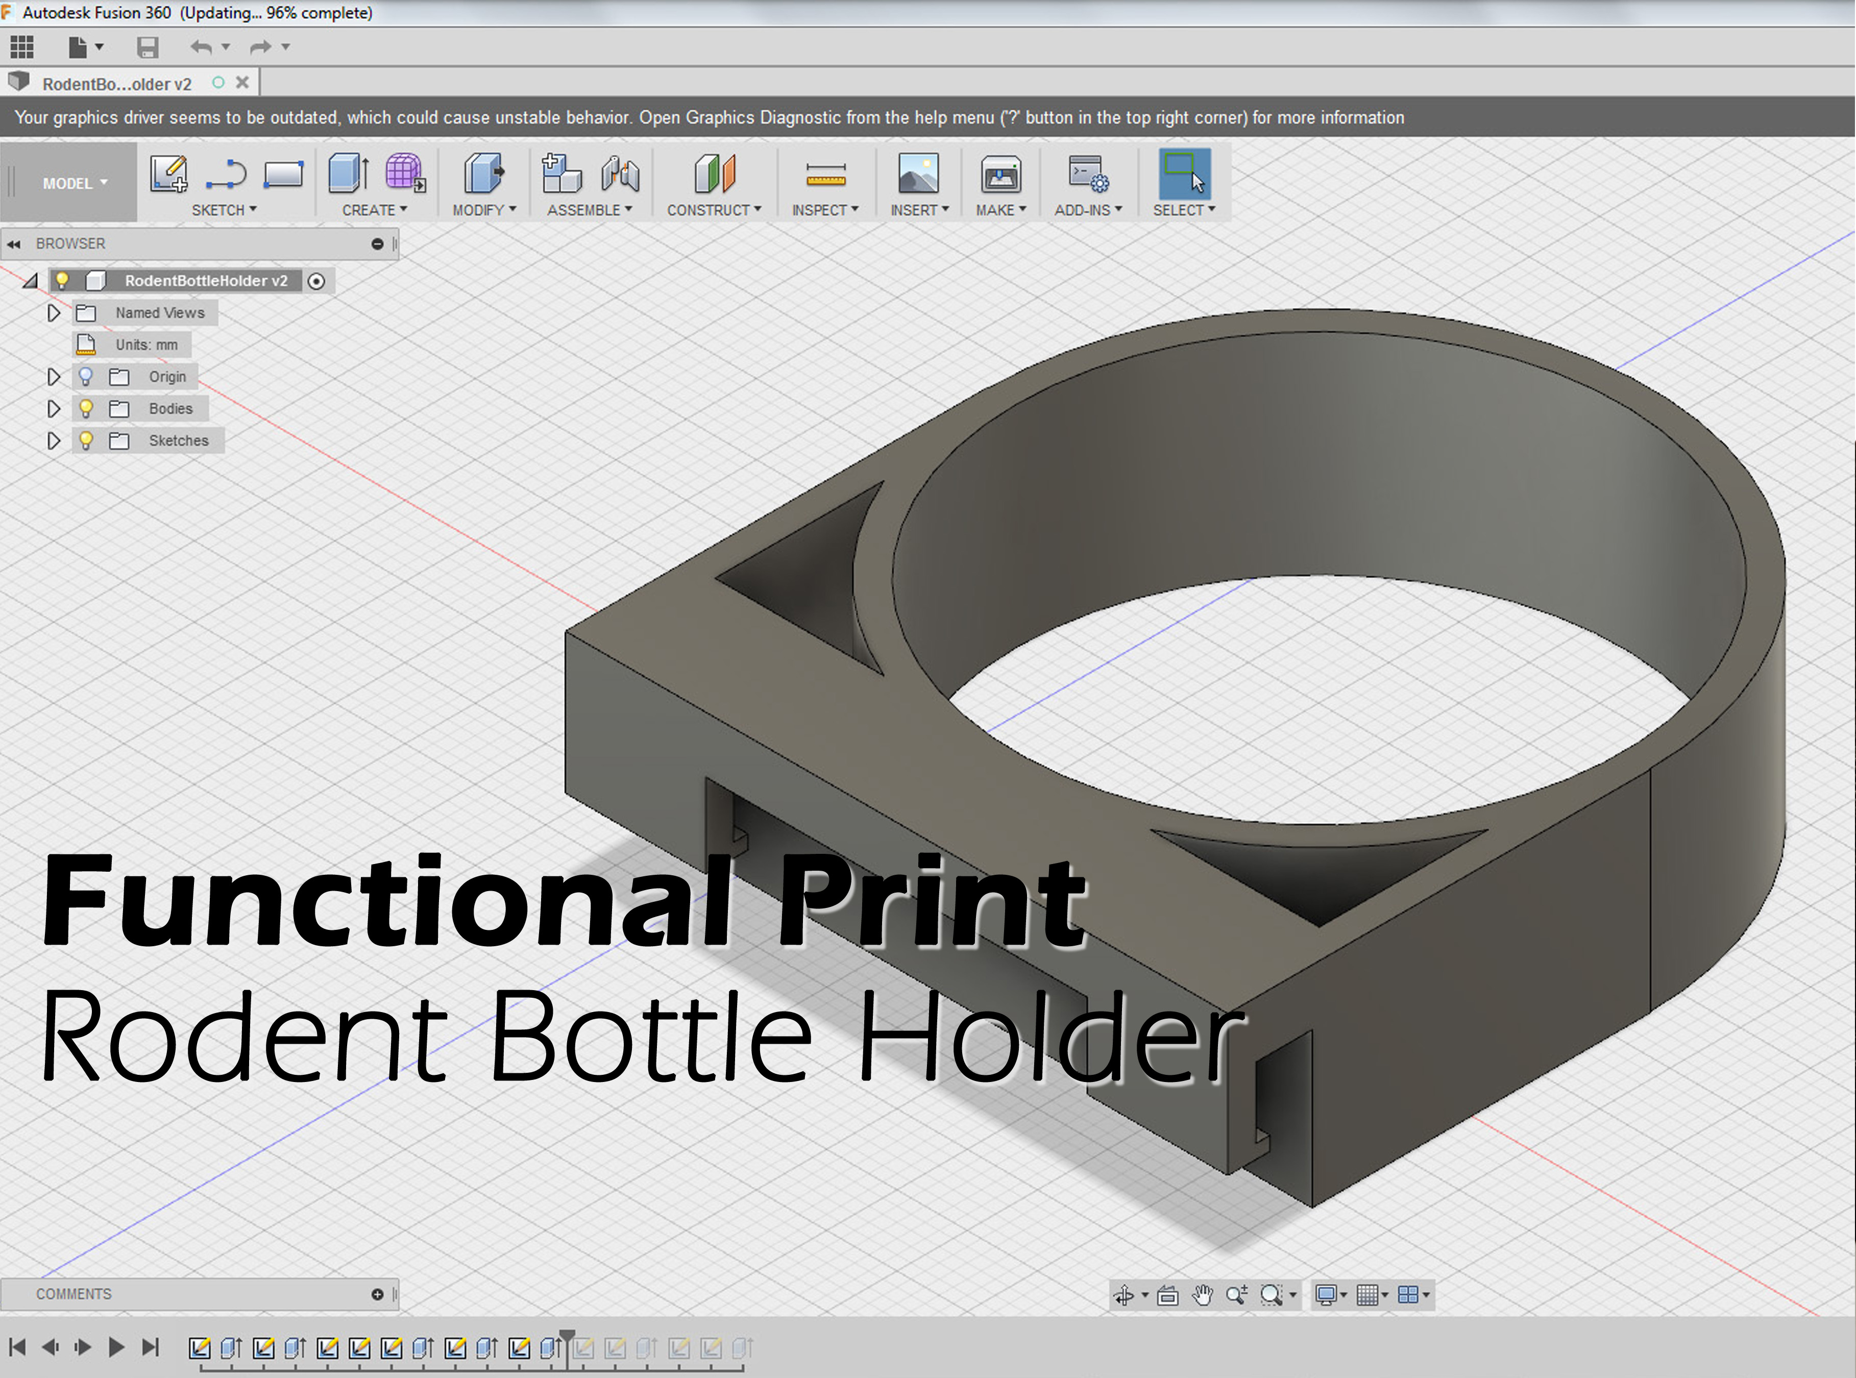Undo the last action
This screenshot has width=1856, height=1378.
201,47
